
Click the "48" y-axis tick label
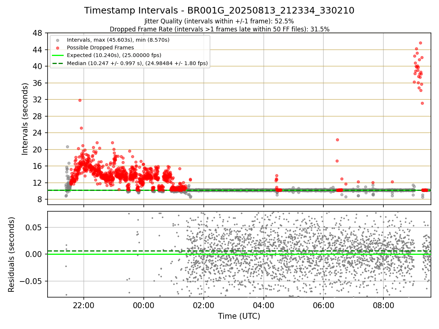38,33
